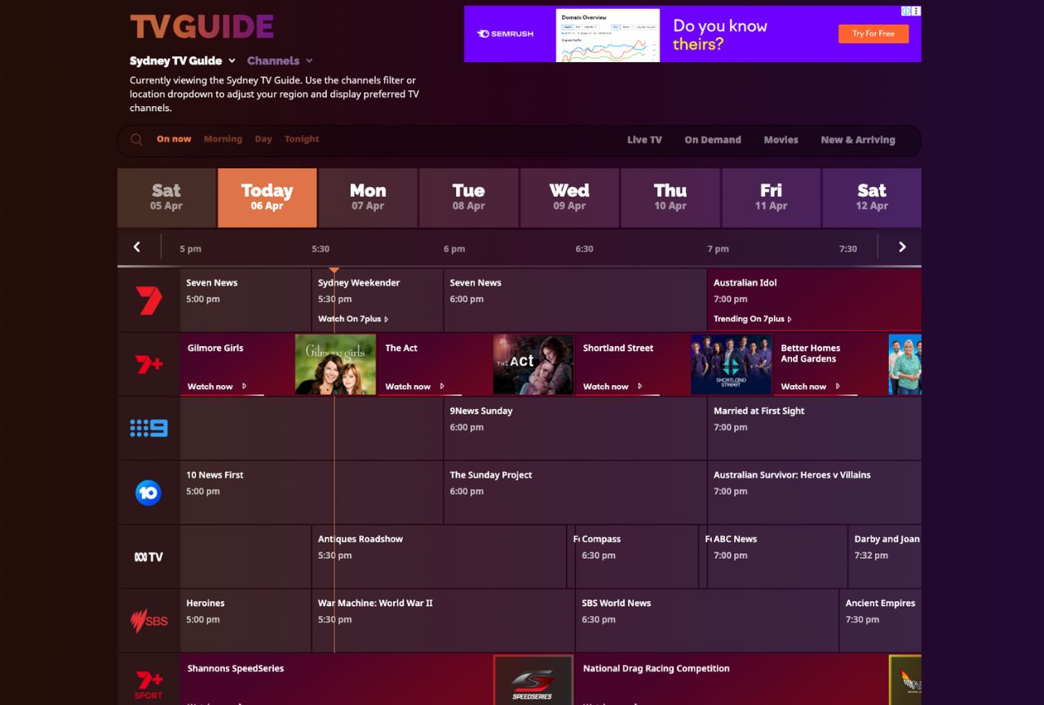Switch to the Wed 09 Apr tab
Image resolution: width=1044 pixels, height=705 pixels.
tap(568, 197)
